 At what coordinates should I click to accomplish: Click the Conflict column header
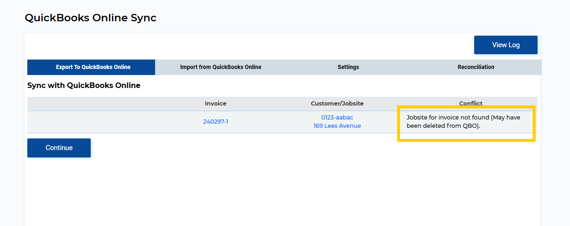click(x=471, y=104)
